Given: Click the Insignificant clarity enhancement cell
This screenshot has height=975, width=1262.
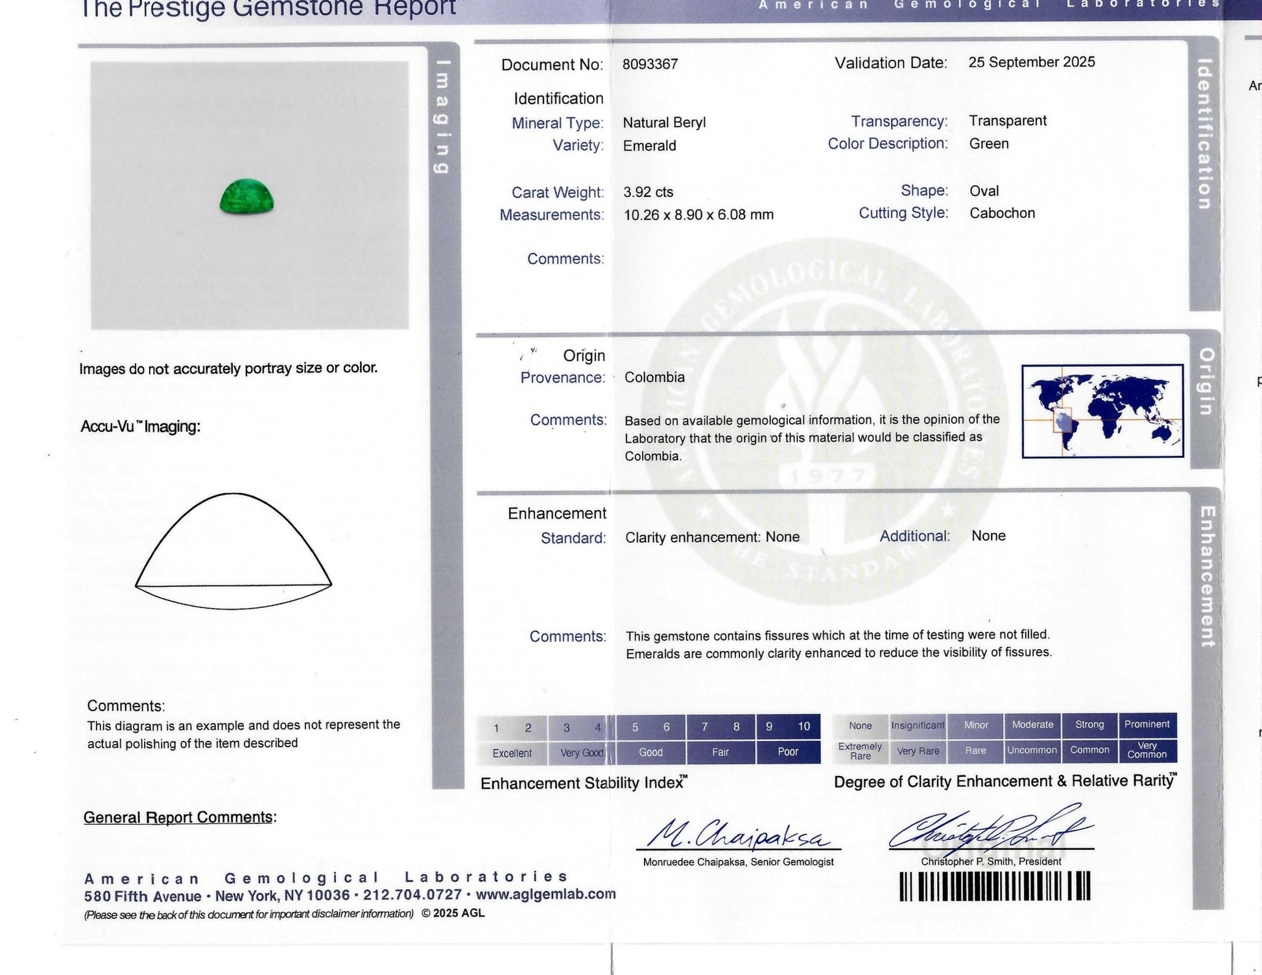Looking at the screenshot, I should tap(918, 725).
